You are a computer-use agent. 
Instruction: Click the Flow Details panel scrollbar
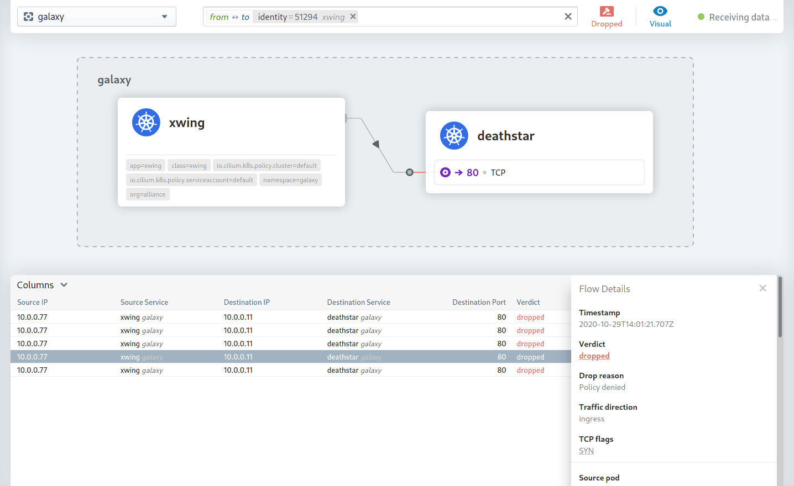(780, 307)
